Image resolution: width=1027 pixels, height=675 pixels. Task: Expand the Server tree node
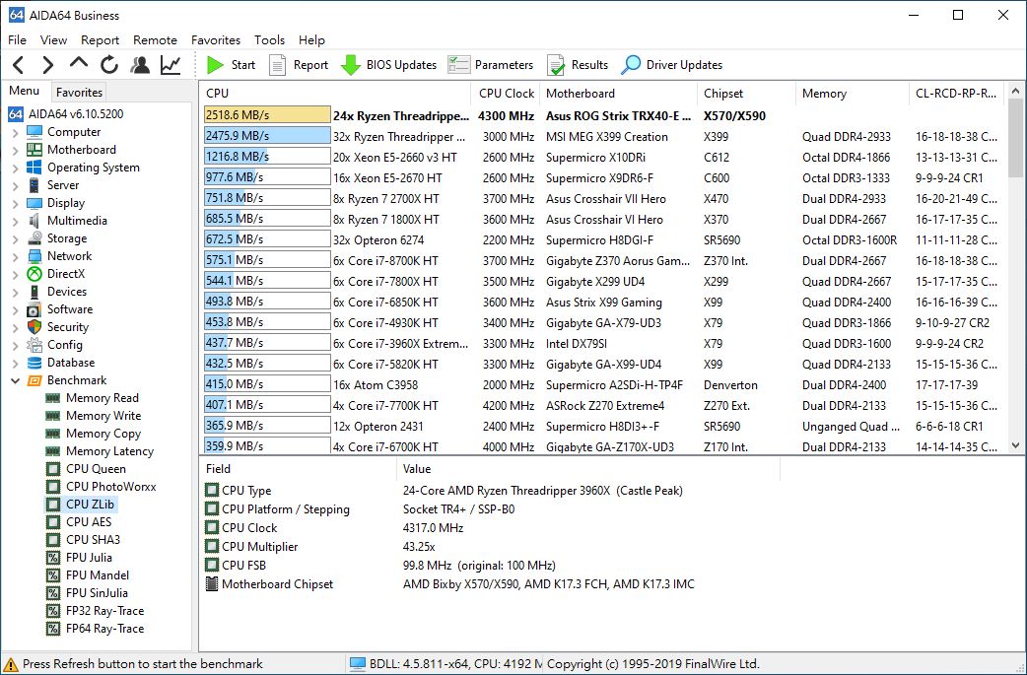(16, 185)
